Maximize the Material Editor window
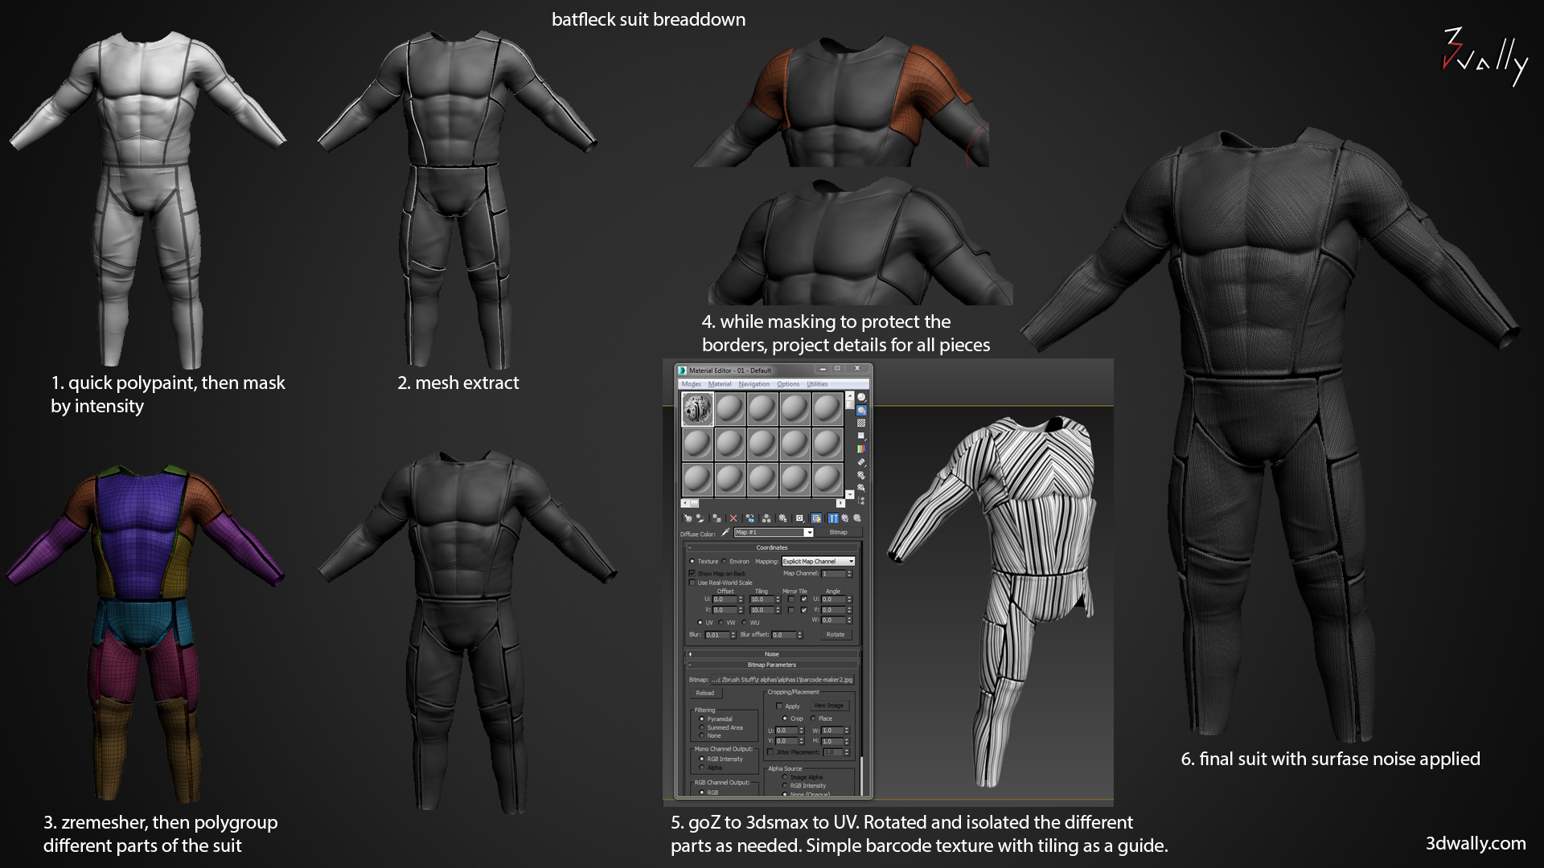This screenshot has width=1544, height=868. click(x=837, y=368)
